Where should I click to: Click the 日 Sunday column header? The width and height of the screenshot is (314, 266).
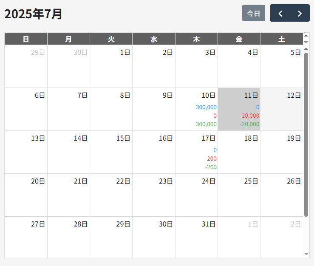26,39
